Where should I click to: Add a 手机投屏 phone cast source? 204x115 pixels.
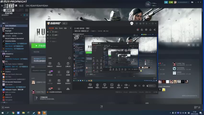[x=105, y=86]
